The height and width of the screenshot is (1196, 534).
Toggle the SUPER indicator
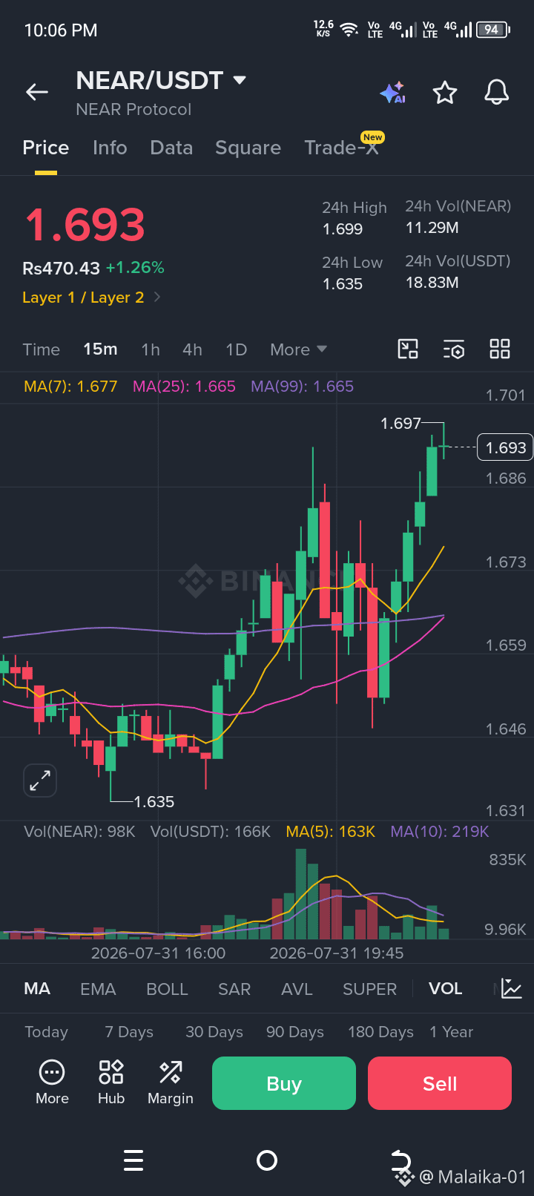(x=369, y=989)
